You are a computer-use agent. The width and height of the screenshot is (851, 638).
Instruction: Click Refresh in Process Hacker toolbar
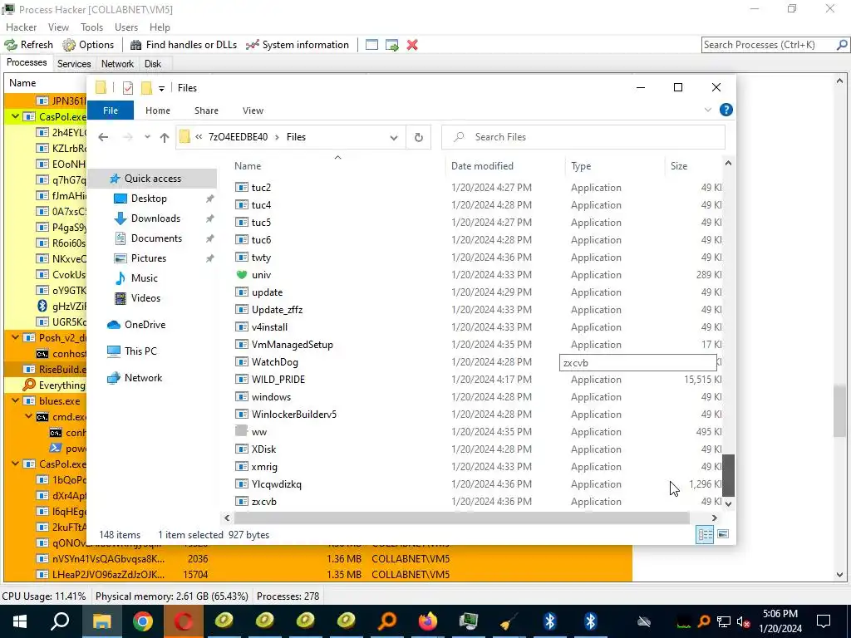click(x=29, y=45)
